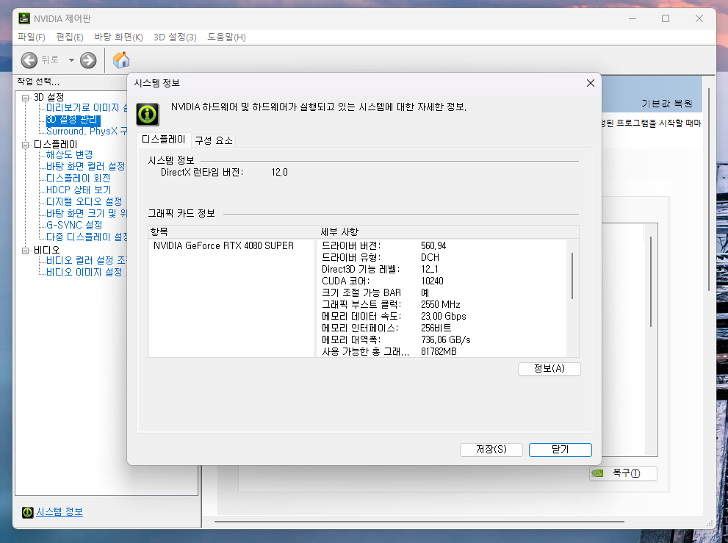Click the 항목 column header

[x=233, y=231]
